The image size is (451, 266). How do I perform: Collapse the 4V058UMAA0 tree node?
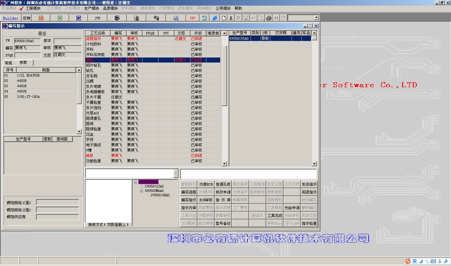coord(141,191)
